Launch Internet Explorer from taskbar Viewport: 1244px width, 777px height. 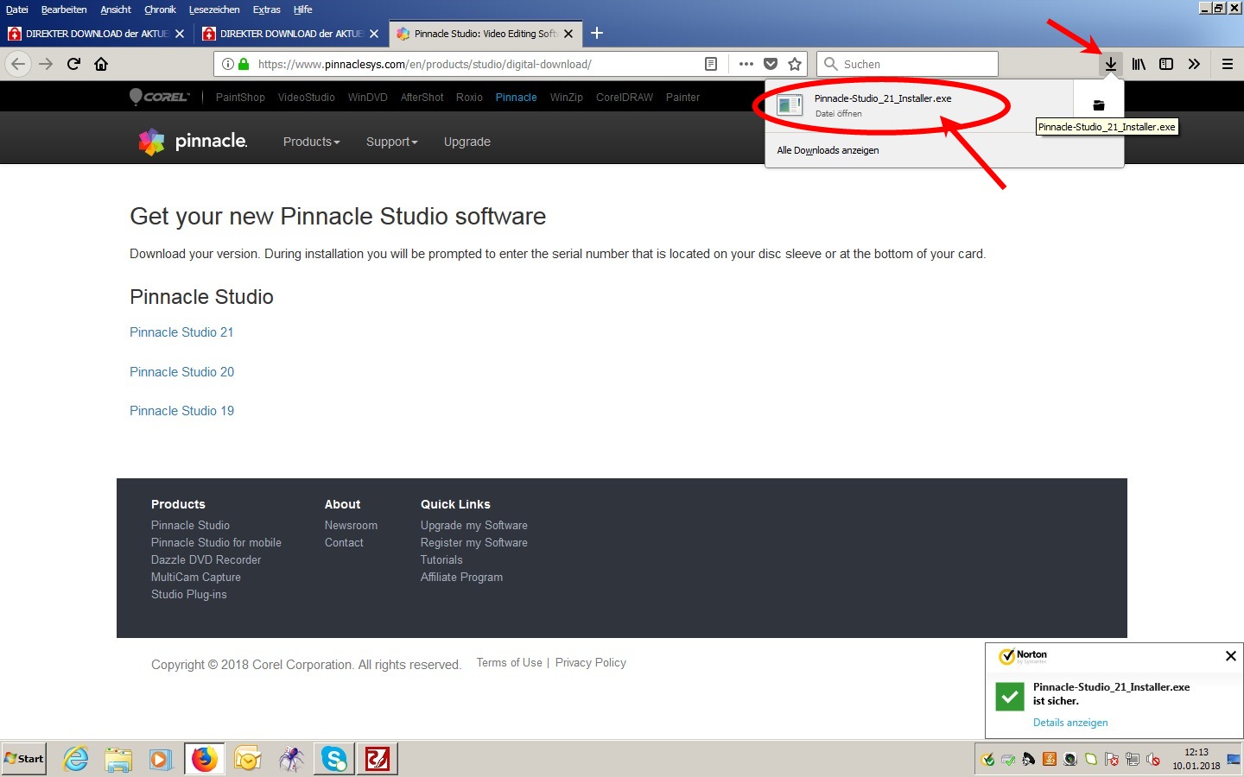point(76,759)
